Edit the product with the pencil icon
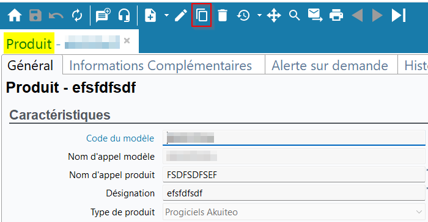The image size is (428, 222). pos(181,15)
